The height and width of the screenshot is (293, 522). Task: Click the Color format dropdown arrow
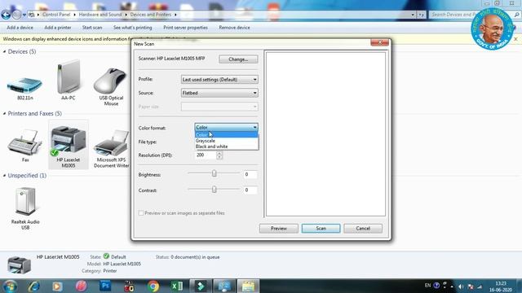pyautogui.click(x=254, y=127)
